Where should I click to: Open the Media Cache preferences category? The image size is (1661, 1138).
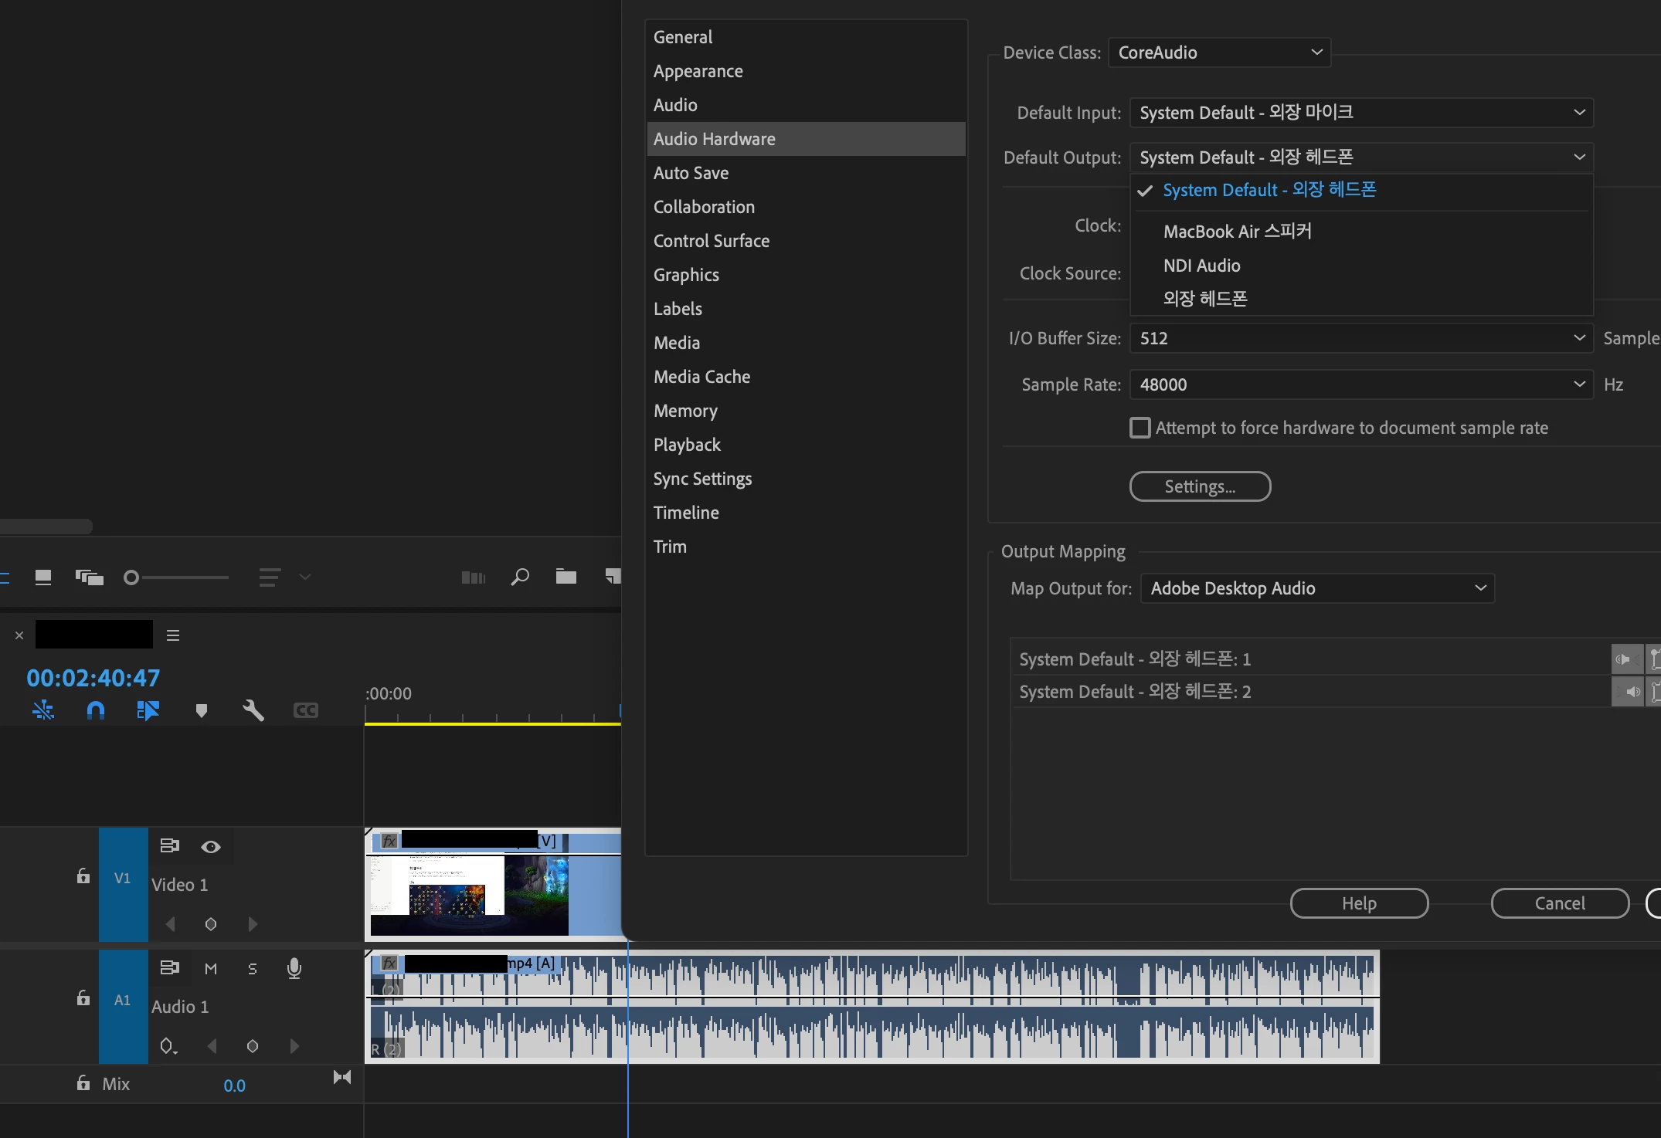[x=701, y=377]
